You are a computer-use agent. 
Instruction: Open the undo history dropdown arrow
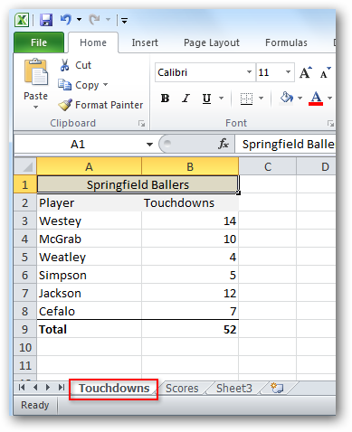coord(79,20)
